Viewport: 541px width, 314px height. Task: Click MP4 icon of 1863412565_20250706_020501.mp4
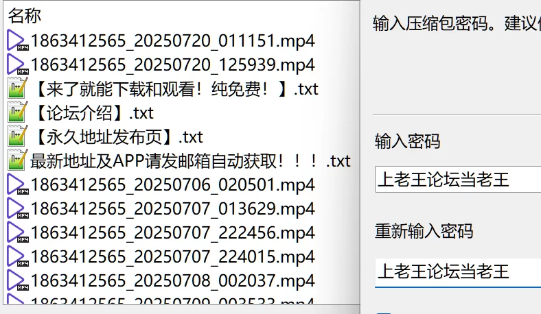click(17, 184)
